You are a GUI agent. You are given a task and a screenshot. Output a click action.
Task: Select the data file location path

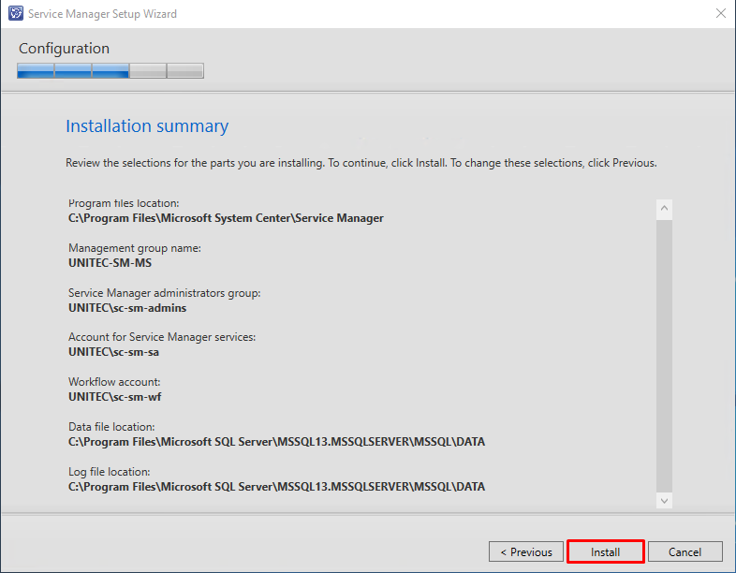276,442
